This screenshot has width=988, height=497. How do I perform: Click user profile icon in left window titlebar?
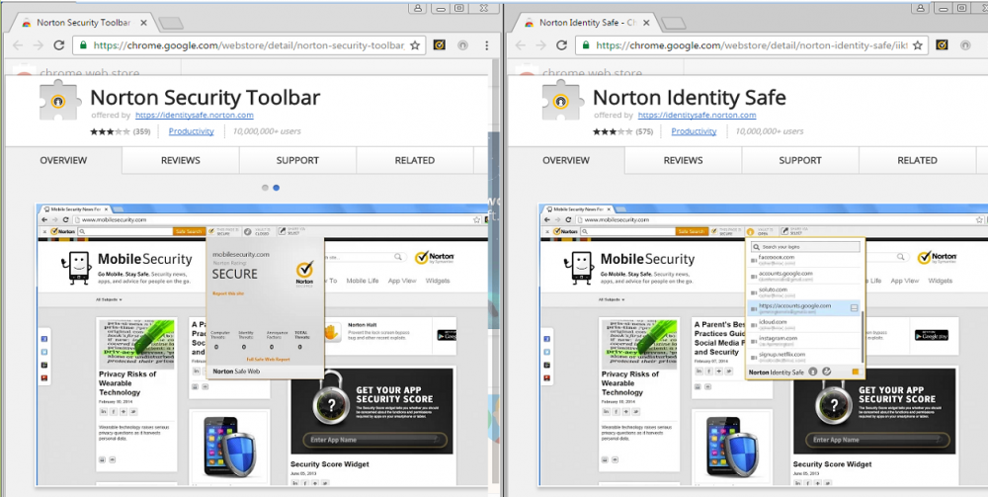point(417,8)
